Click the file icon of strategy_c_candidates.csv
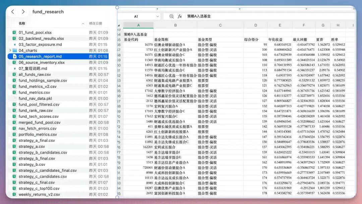This screenshot has height=204, width=362. coord(14,176)
